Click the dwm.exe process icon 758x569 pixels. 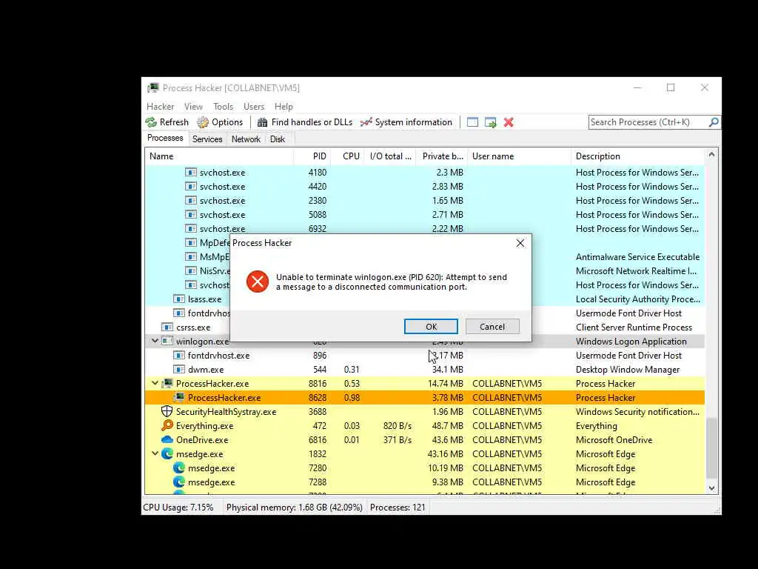tap(179, 369)
